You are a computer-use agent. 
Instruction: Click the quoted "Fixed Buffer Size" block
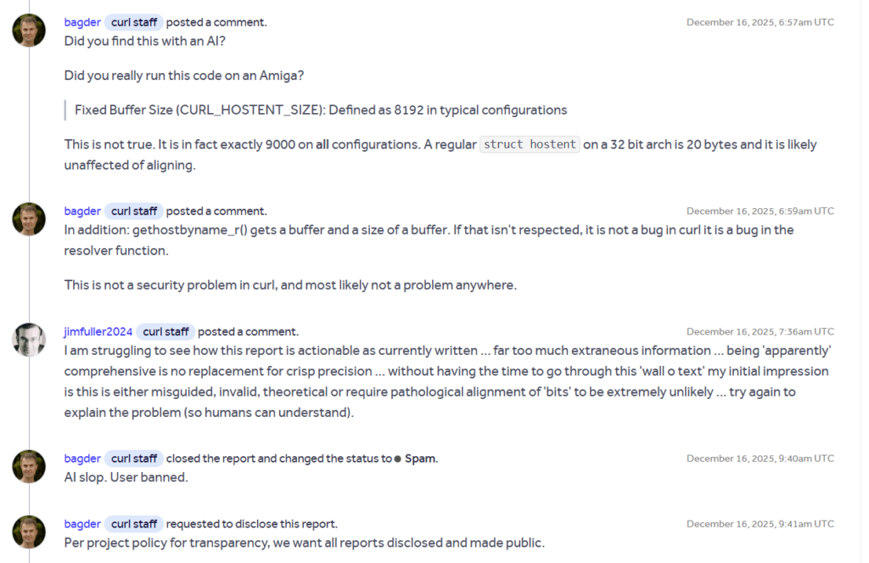pos(321,110)
